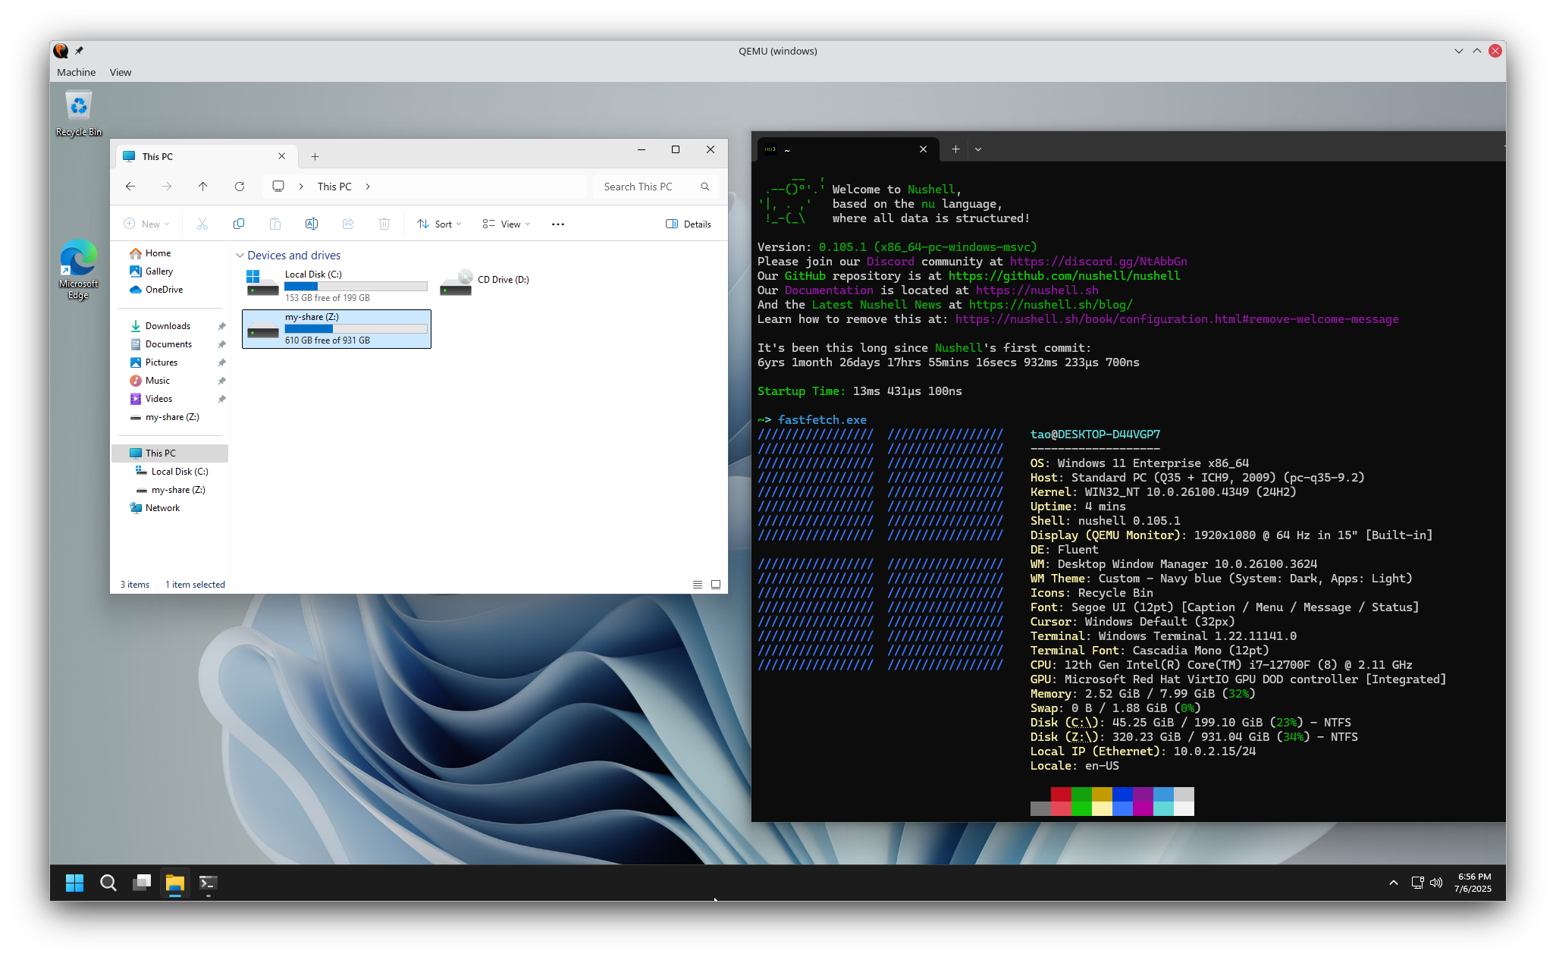Click This PC breadcrumb in address bar
1556x960 pixels.
pos(334,187)
